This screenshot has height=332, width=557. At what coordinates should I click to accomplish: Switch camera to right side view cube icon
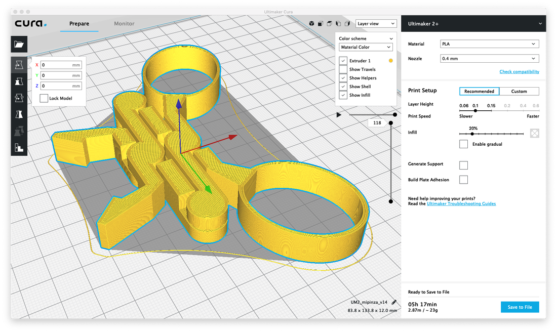(347, 23)
